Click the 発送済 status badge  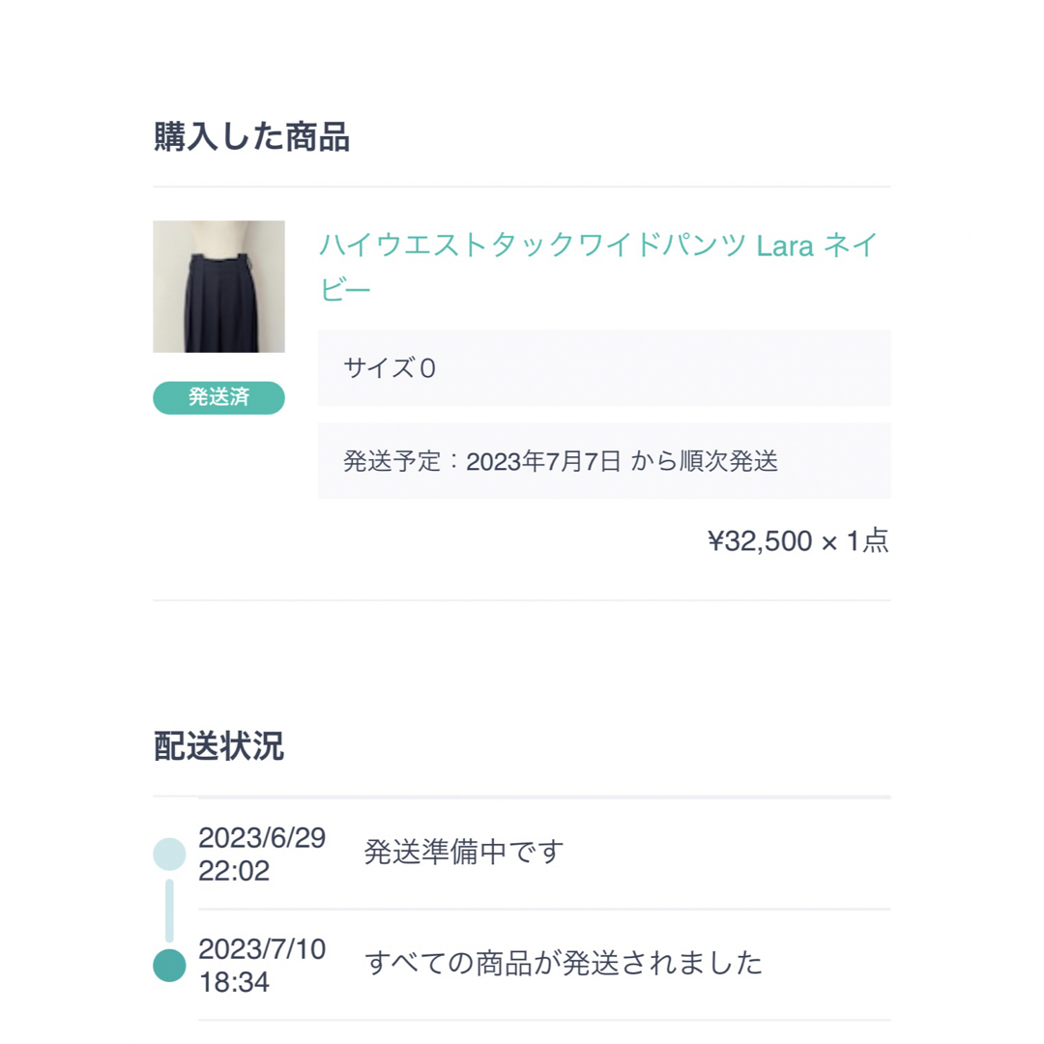click(219, 397)
